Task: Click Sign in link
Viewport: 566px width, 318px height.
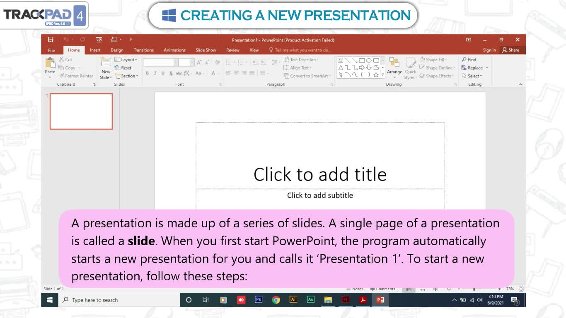Action: (489, 50)
